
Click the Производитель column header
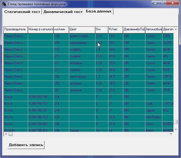(15, 29)
